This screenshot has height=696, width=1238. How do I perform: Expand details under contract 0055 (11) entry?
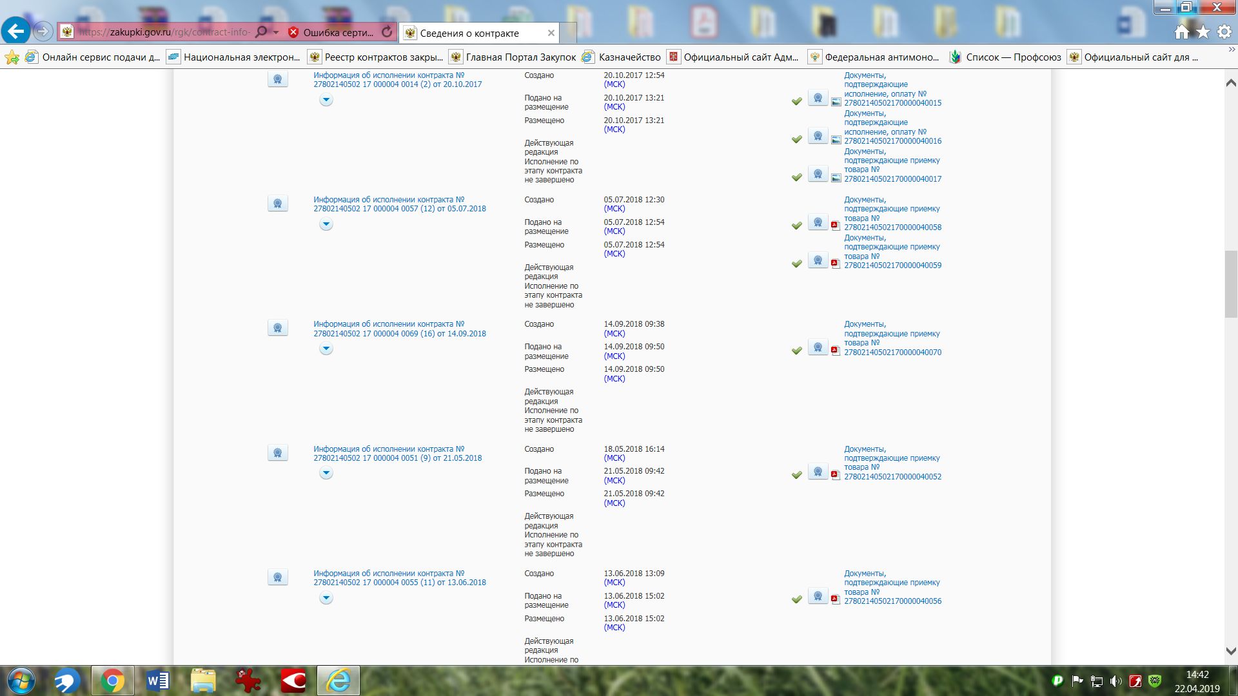326,598
